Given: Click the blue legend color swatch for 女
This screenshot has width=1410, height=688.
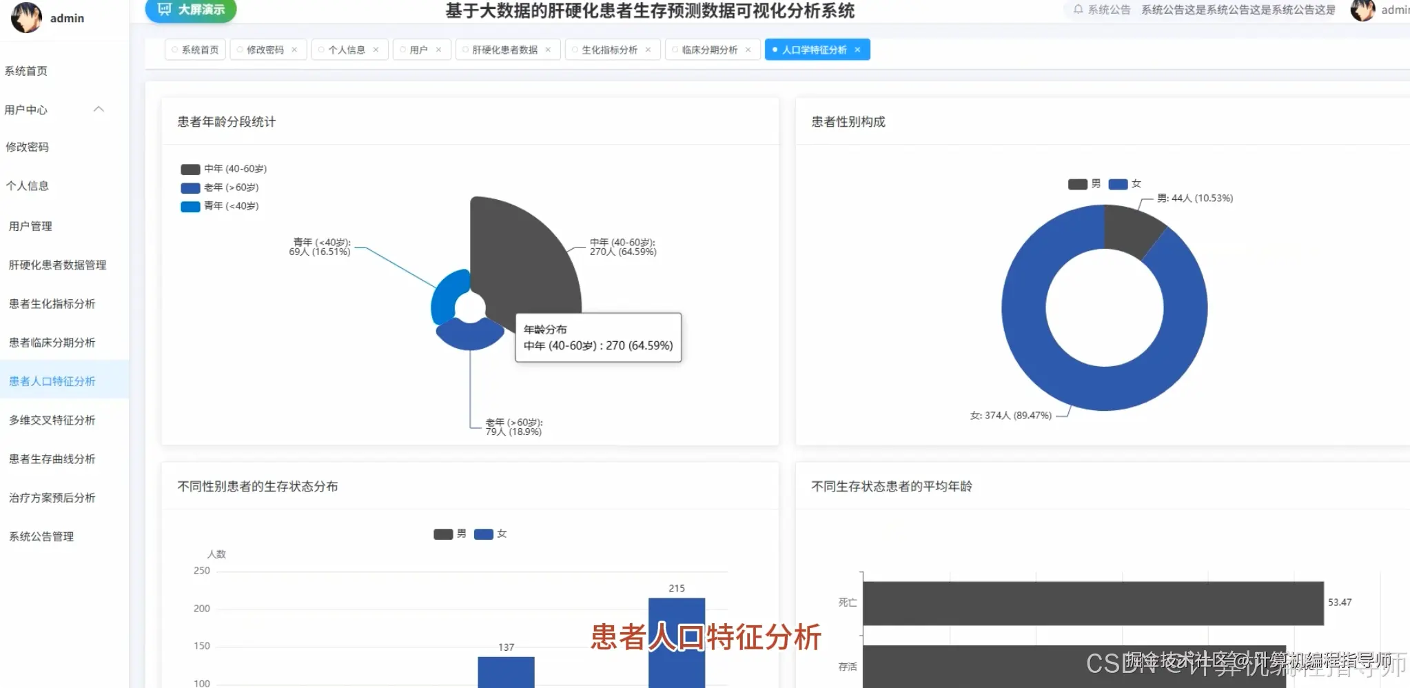Looking at the screenshot, I should [1118, 184].
